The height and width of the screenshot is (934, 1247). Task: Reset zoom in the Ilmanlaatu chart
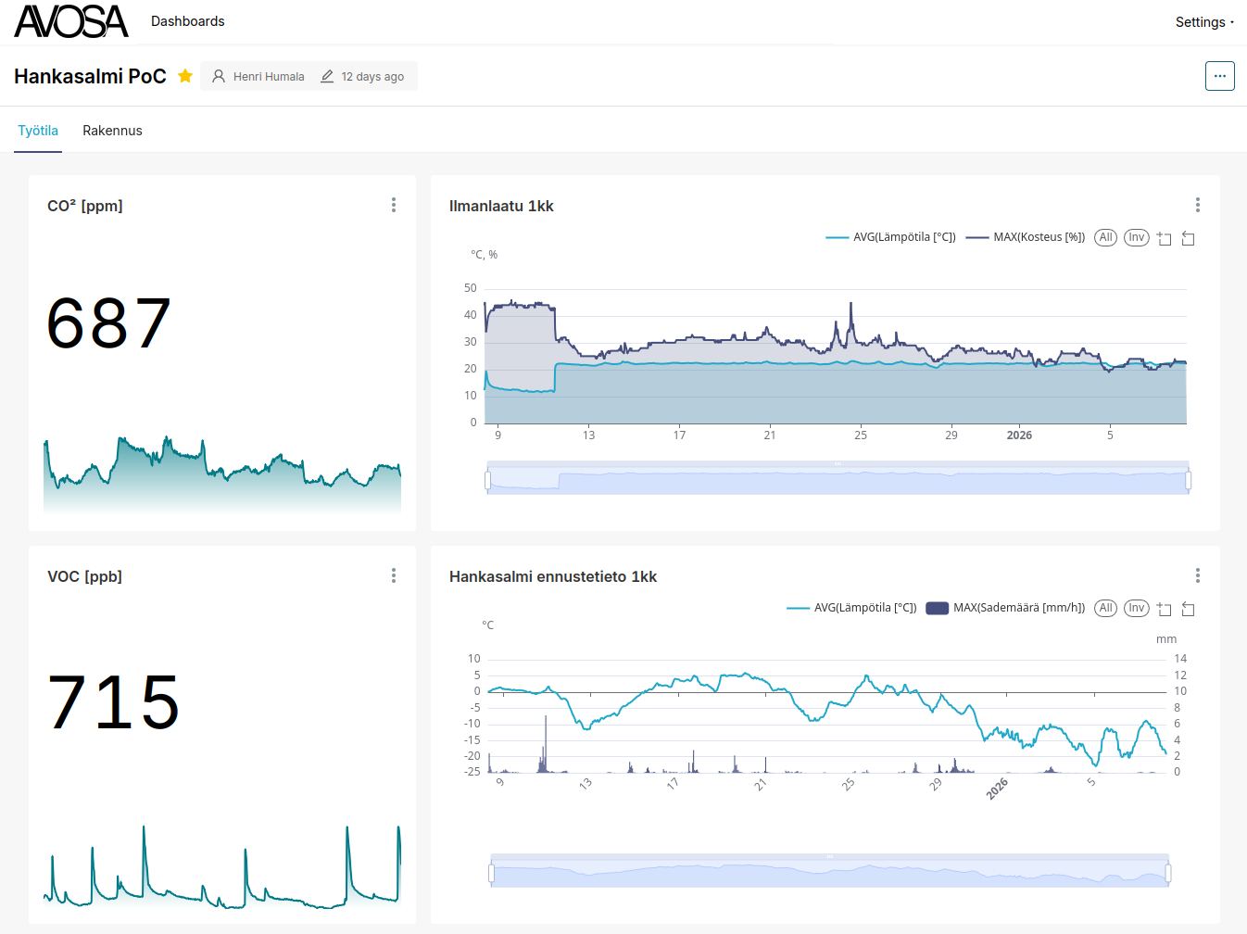[x=1189, y=238]
